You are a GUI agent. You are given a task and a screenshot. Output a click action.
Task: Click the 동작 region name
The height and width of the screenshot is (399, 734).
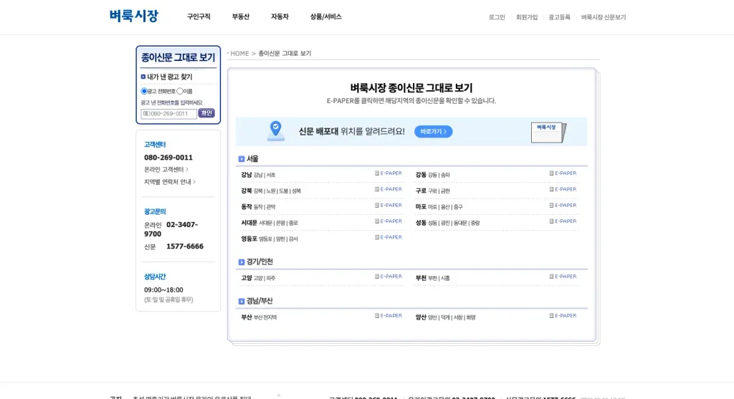pyautogui.click(x=247, y=206)
